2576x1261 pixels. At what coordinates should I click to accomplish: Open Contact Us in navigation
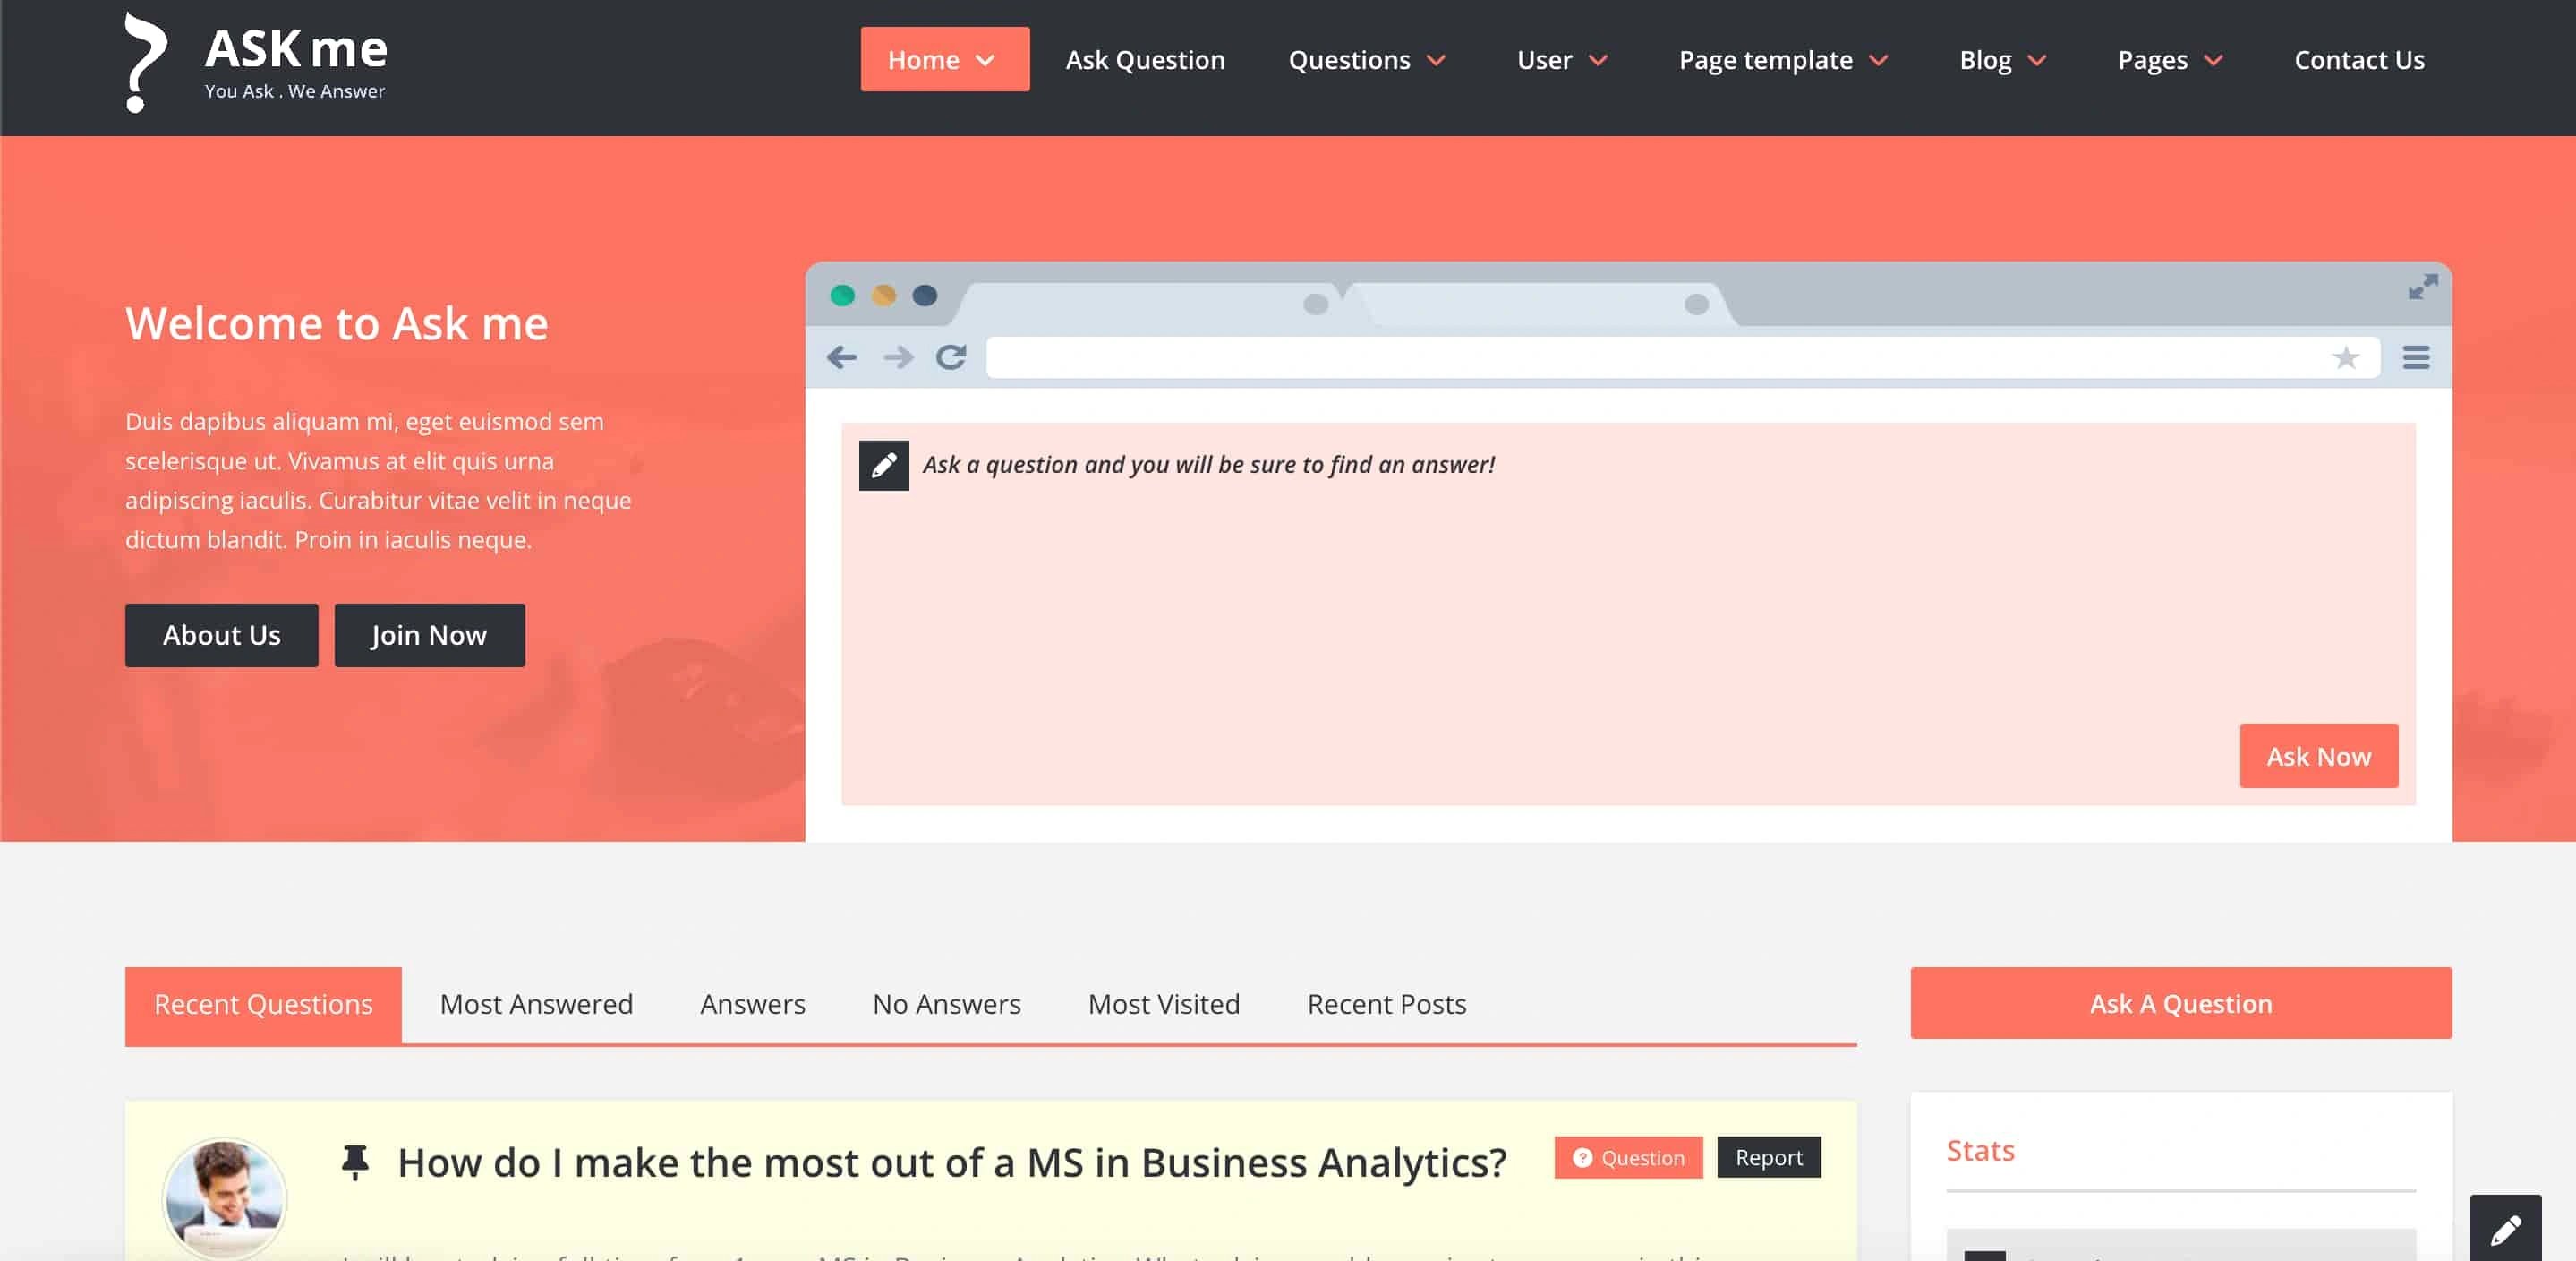[x=2358, y=60]
